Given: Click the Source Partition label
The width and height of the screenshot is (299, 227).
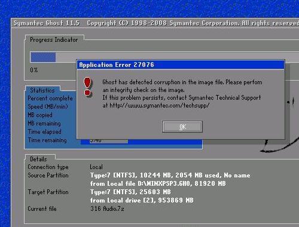Looking at the screenshot, I should click(48, 175).
